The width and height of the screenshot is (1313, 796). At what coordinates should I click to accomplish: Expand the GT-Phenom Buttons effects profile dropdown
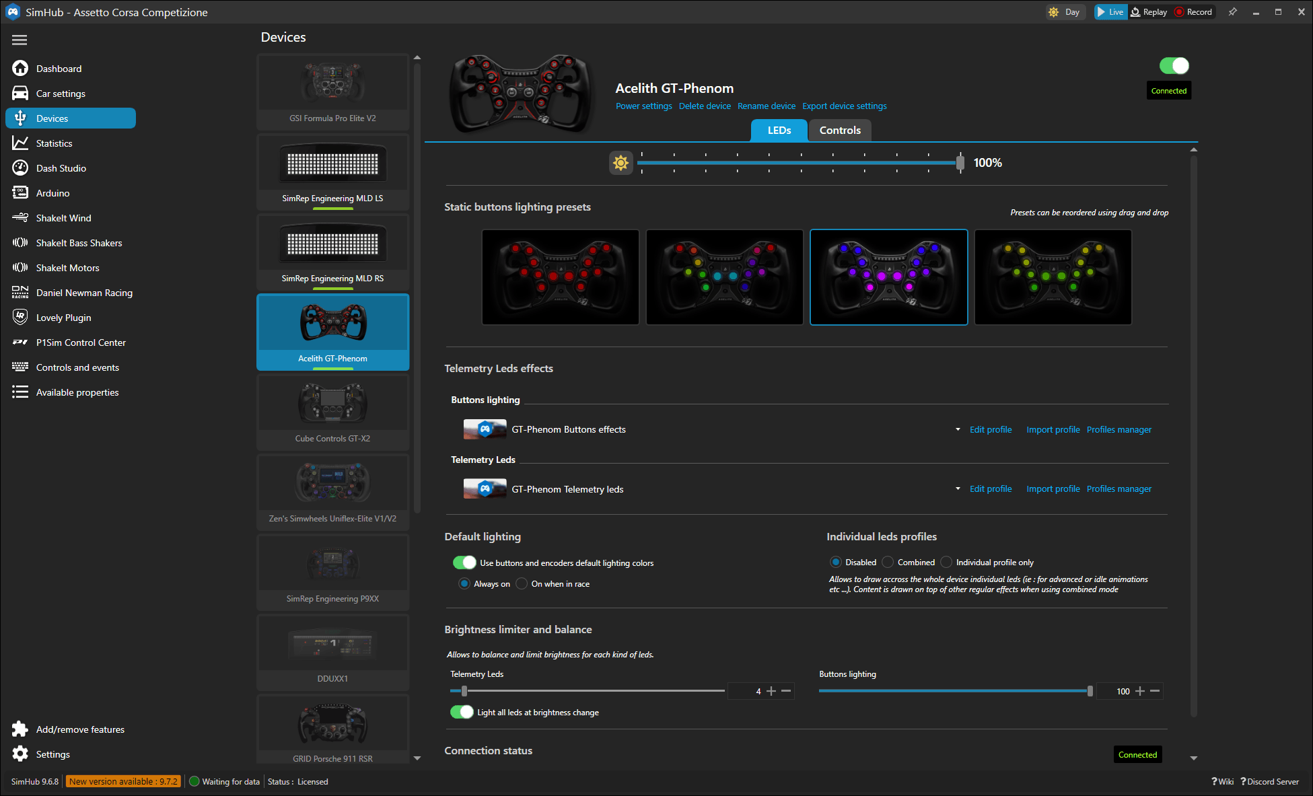coord(958,429)
